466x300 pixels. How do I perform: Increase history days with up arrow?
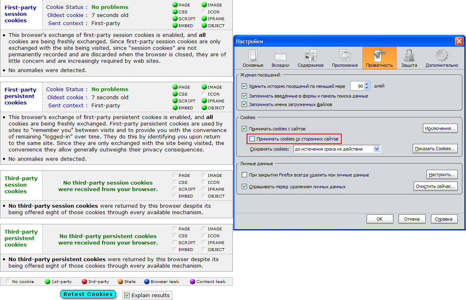pos(367,83)
